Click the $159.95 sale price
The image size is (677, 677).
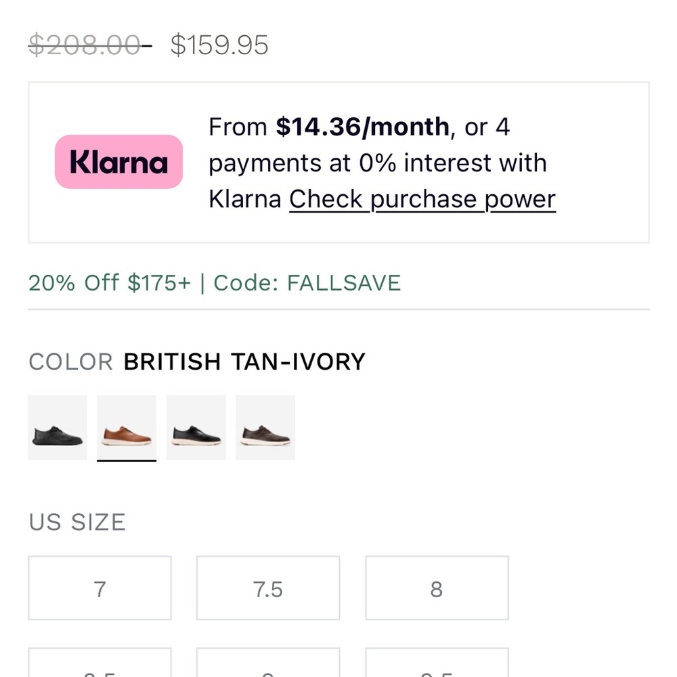[x=219, y=45]
